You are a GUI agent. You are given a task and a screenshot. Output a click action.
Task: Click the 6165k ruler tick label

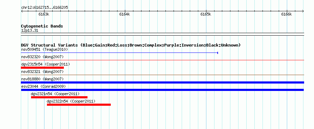point(206,14)
